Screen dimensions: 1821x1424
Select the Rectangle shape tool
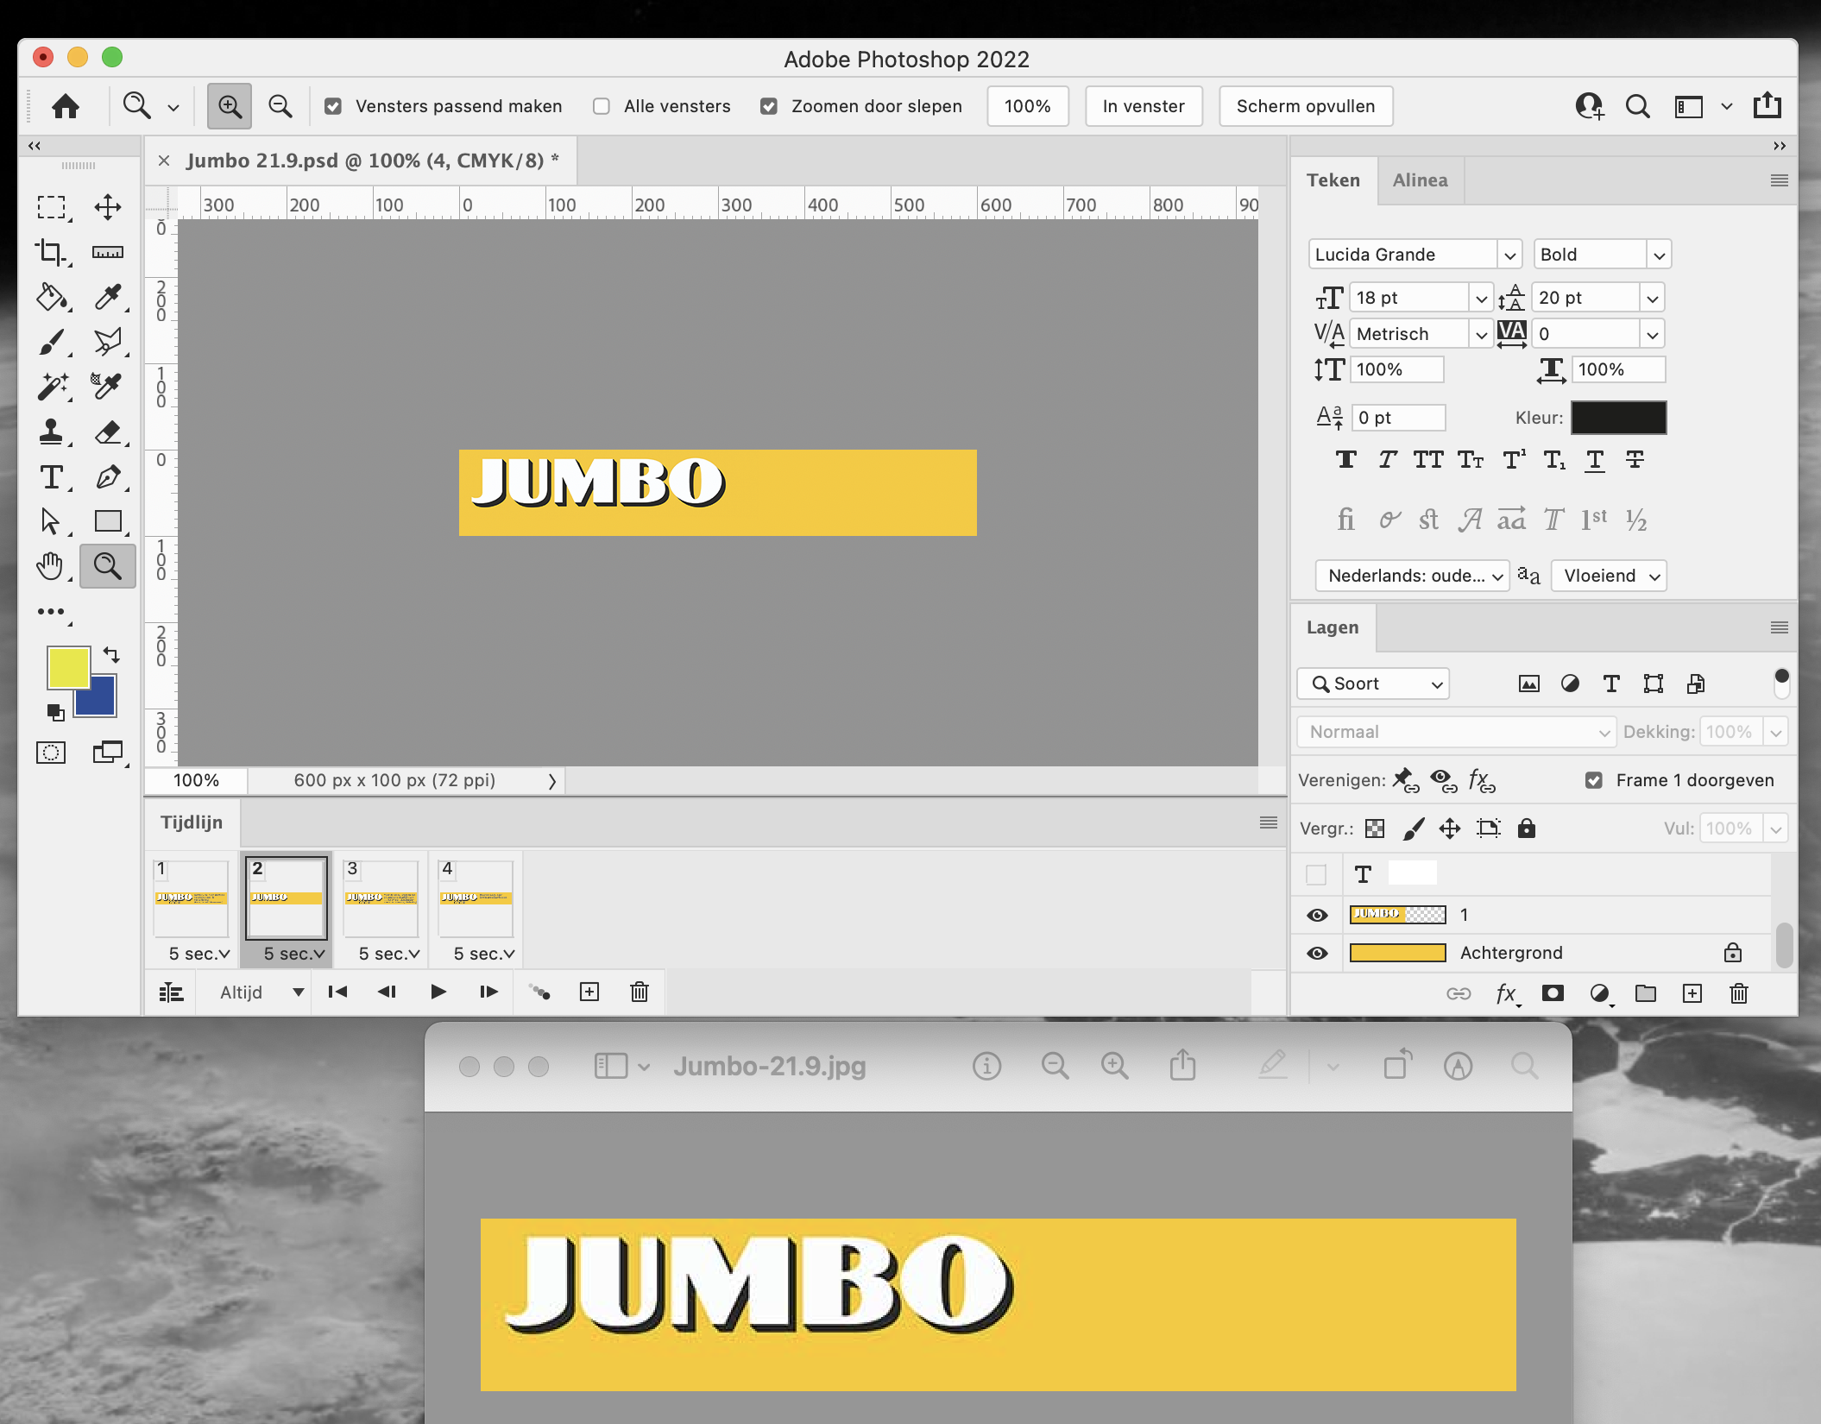108,521
